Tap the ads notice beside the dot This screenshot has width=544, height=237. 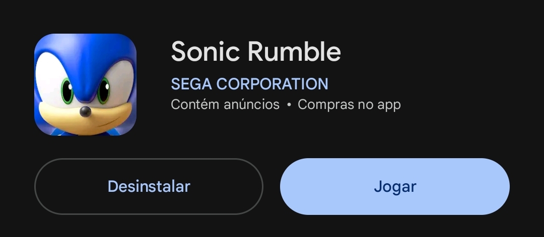click(x=225, y=104)
